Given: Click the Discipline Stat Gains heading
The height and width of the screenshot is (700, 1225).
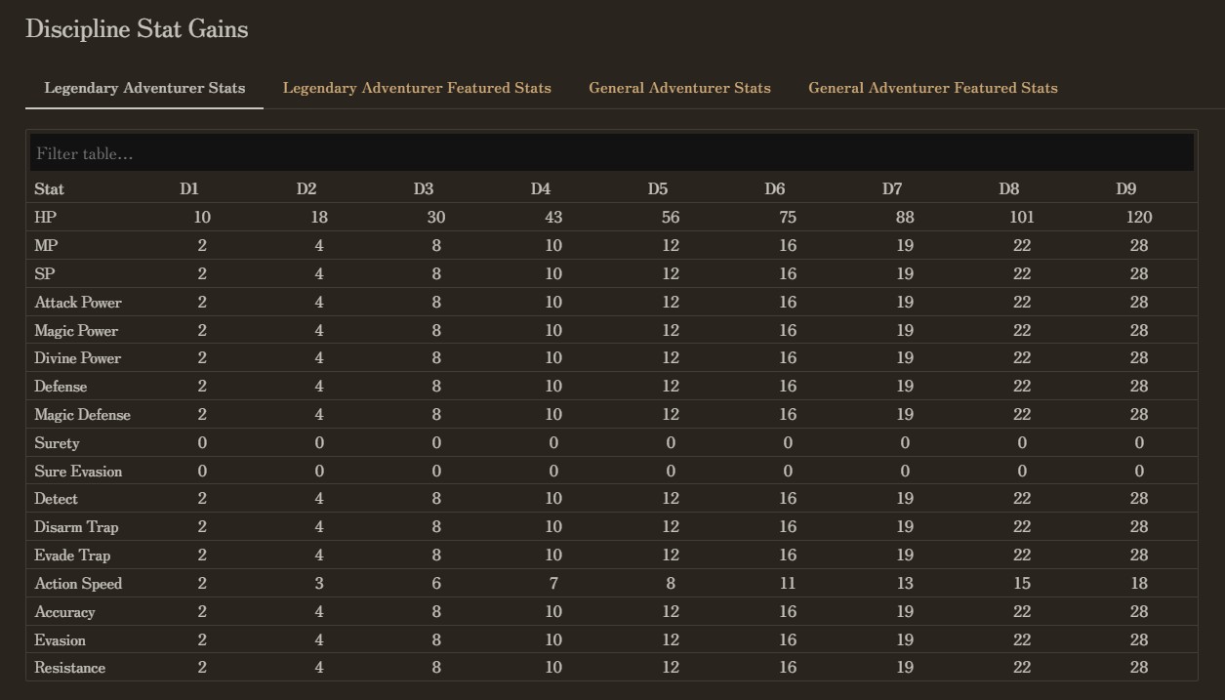Looking at the screenshot, I should point(137,29).
